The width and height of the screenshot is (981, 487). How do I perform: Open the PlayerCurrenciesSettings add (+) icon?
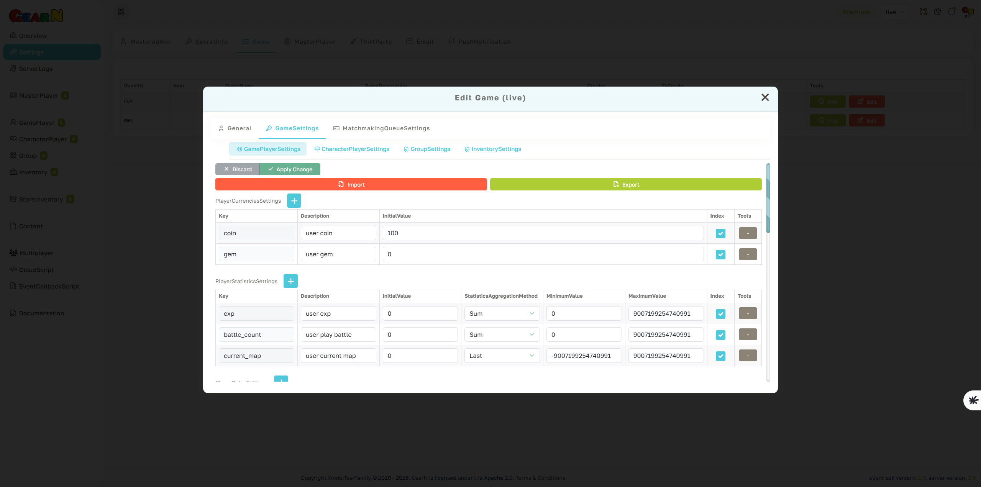(294, 200)
